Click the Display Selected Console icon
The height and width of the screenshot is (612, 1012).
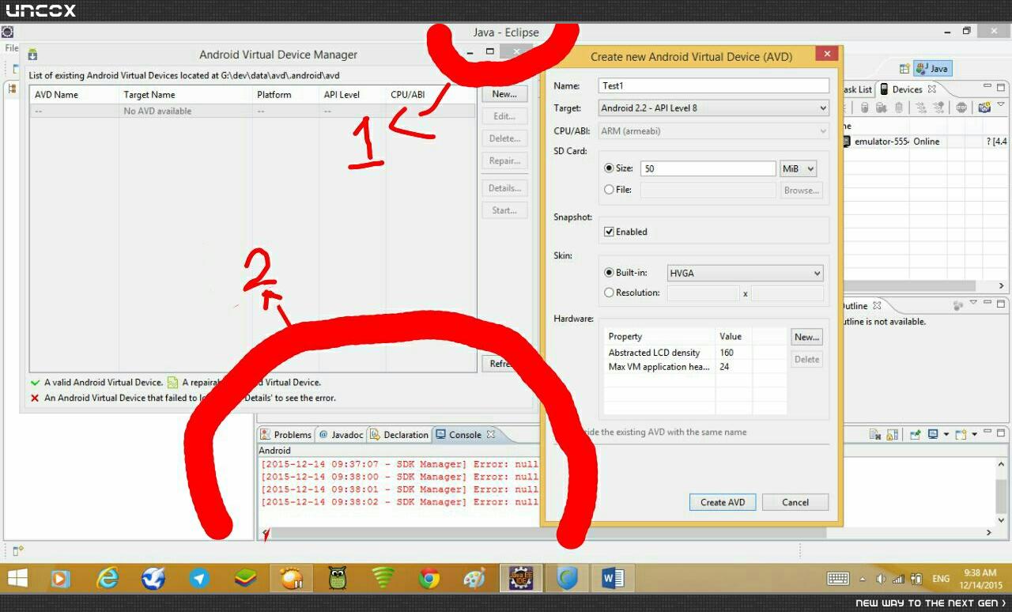pos(933,434)
